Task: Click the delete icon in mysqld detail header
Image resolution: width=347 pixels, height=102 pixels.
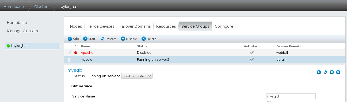Action: tap(338, 72)
